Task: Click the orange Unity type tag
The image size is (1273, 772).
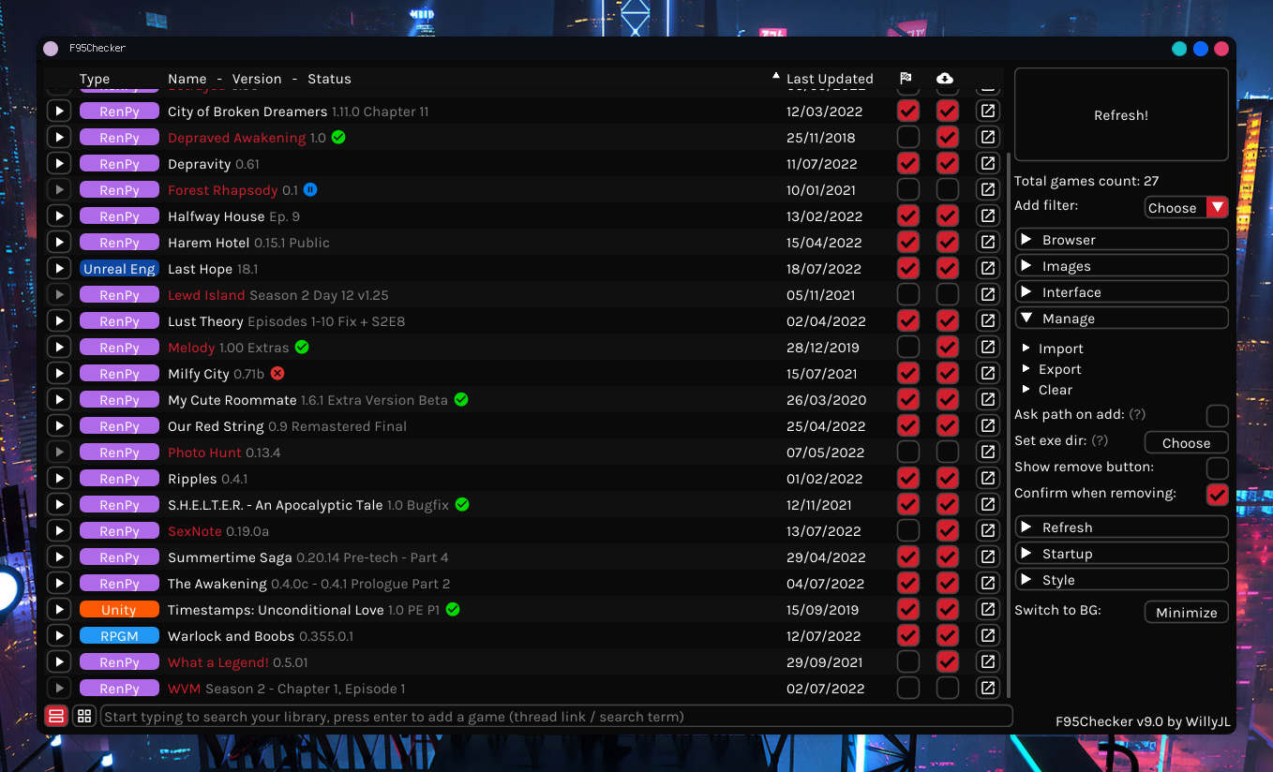Action: point(119,610)
